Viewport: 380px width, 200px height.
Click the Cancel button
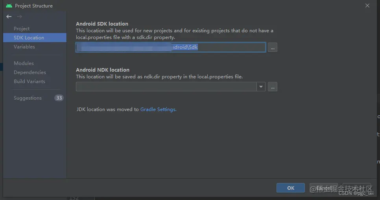[323, 188]
